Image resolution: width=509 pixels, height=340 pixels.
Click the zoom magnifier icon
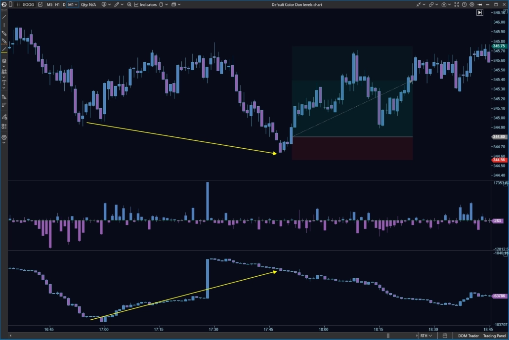tap(129, 4)
